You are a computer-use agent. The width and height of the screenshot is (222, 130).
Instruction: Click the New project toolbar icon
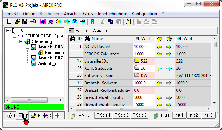(9, 21)
